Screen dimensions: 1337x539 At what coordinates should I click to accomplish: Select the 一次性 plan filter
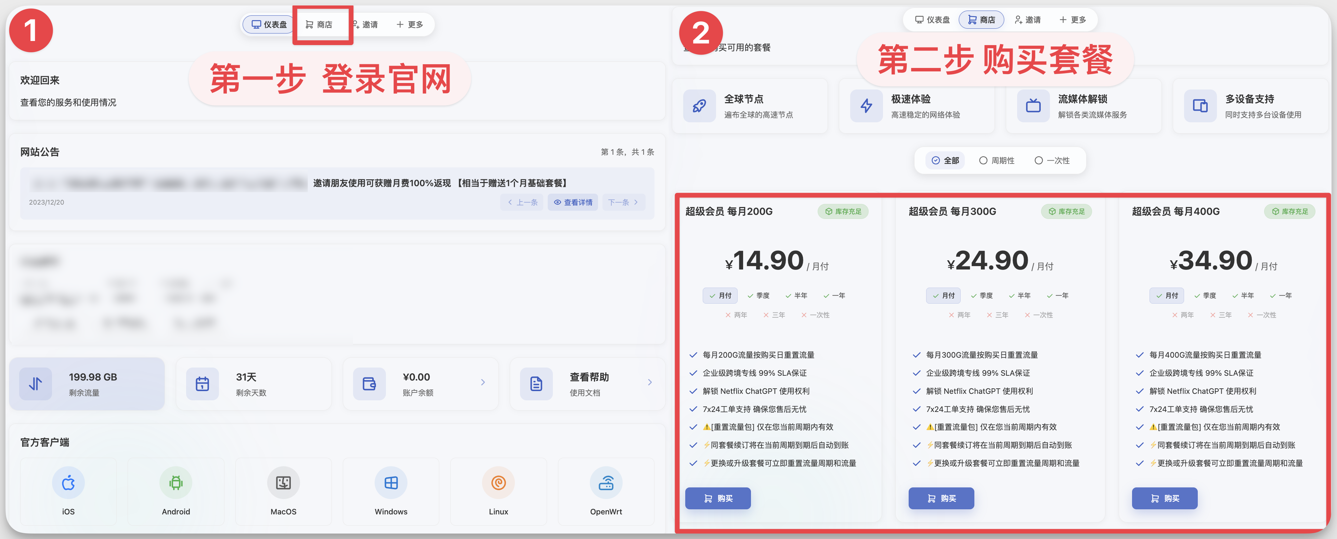tap(1052, 161)
